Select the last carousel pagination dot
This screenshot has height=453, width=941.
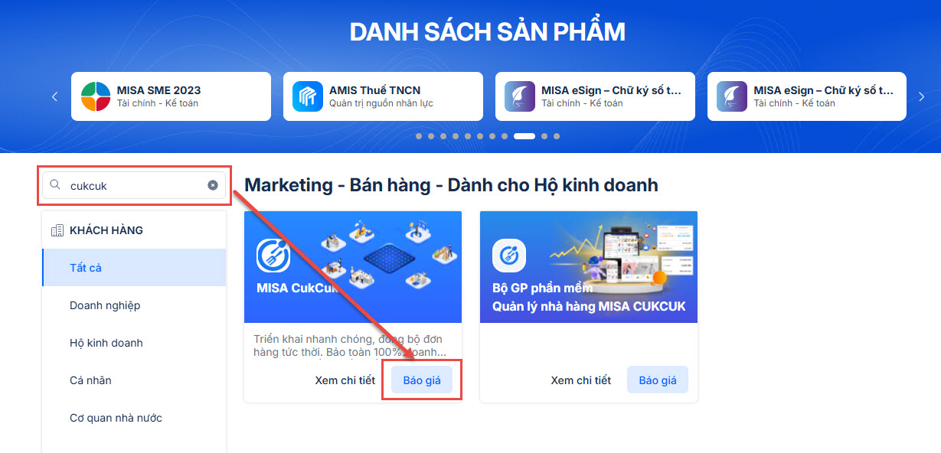[557, 136]
